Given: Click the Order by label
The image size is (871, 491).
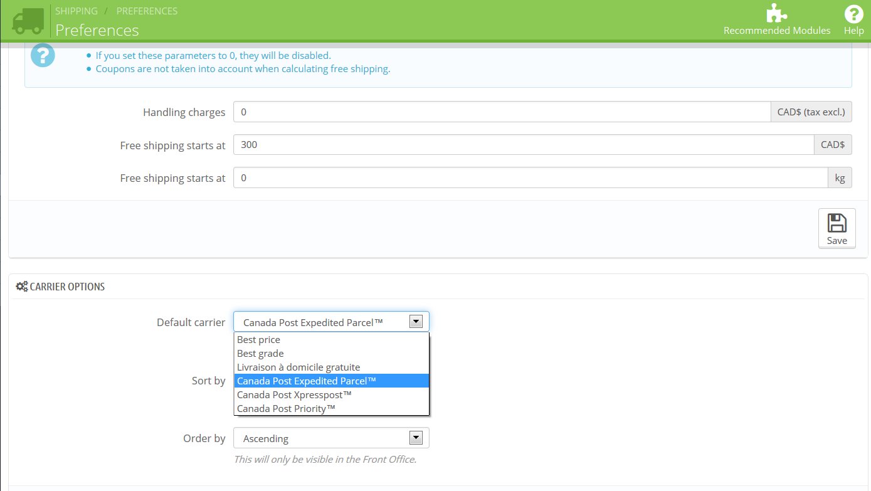Looking at the screenshot, I should [x=204, y=438].
